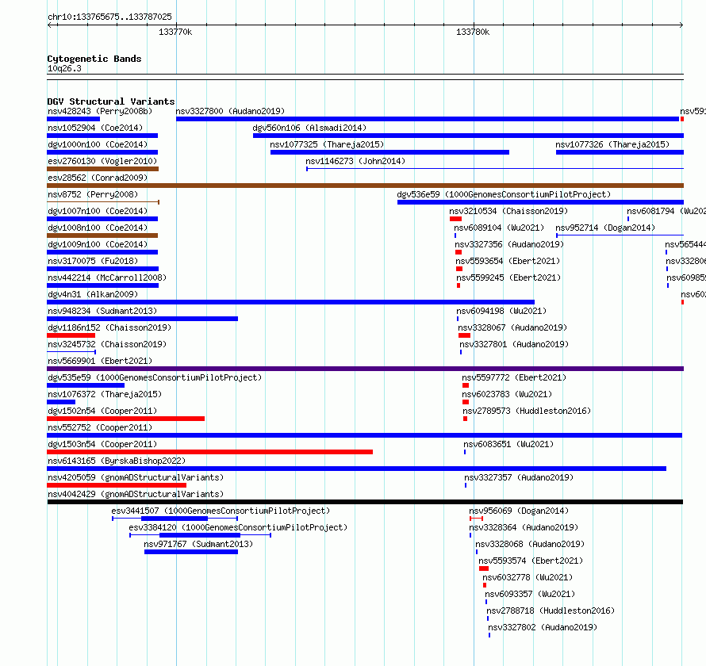Click nsv2789573 (Huddleston2016) variant label
This screenshot has height=666, width=706.
pos(527,411)
